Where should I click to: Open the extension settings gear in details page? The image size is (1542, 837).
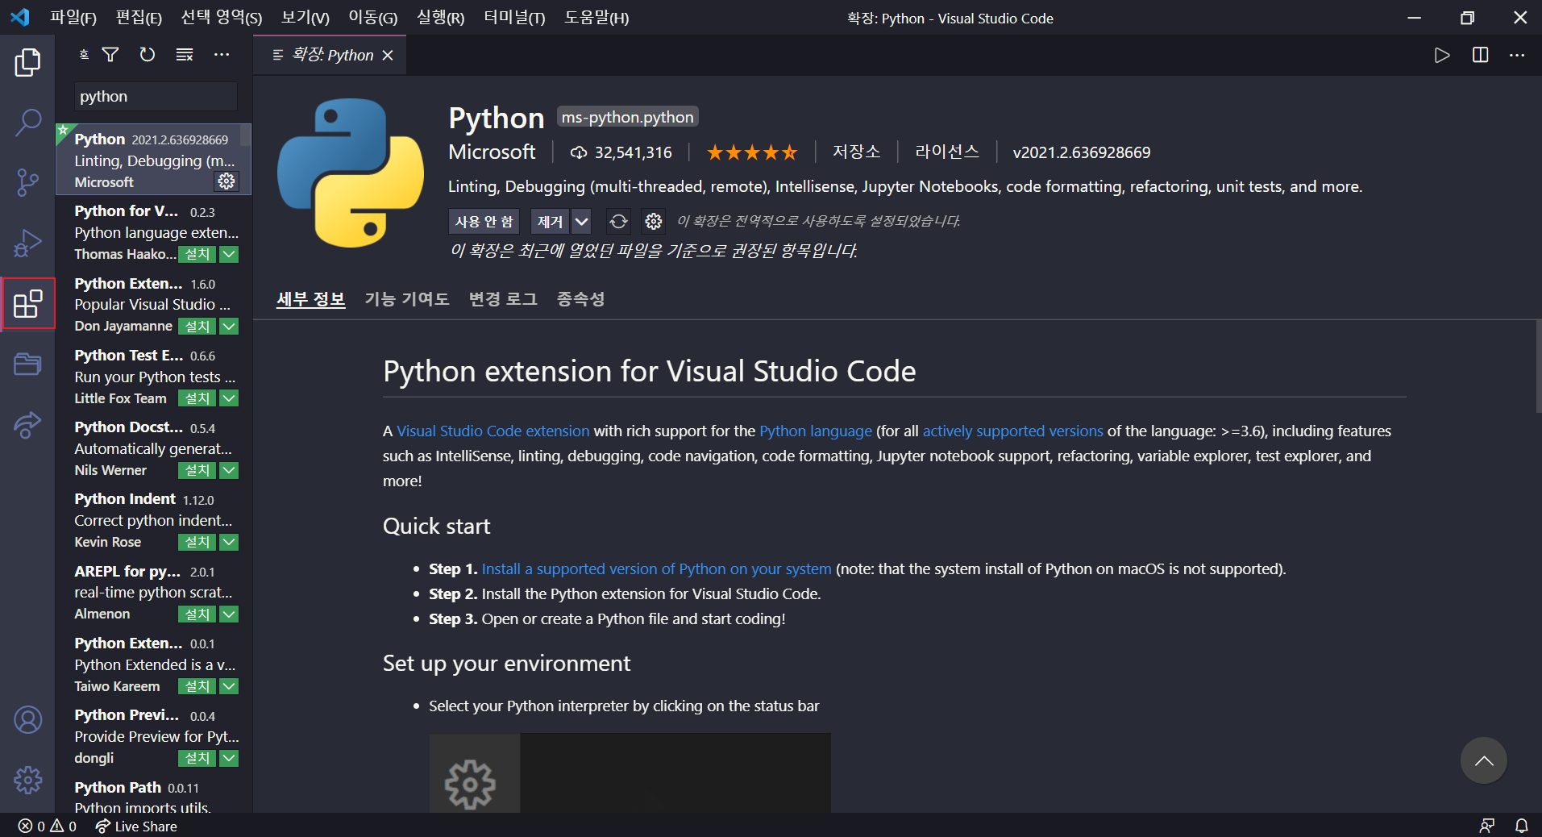pos(654,221)
